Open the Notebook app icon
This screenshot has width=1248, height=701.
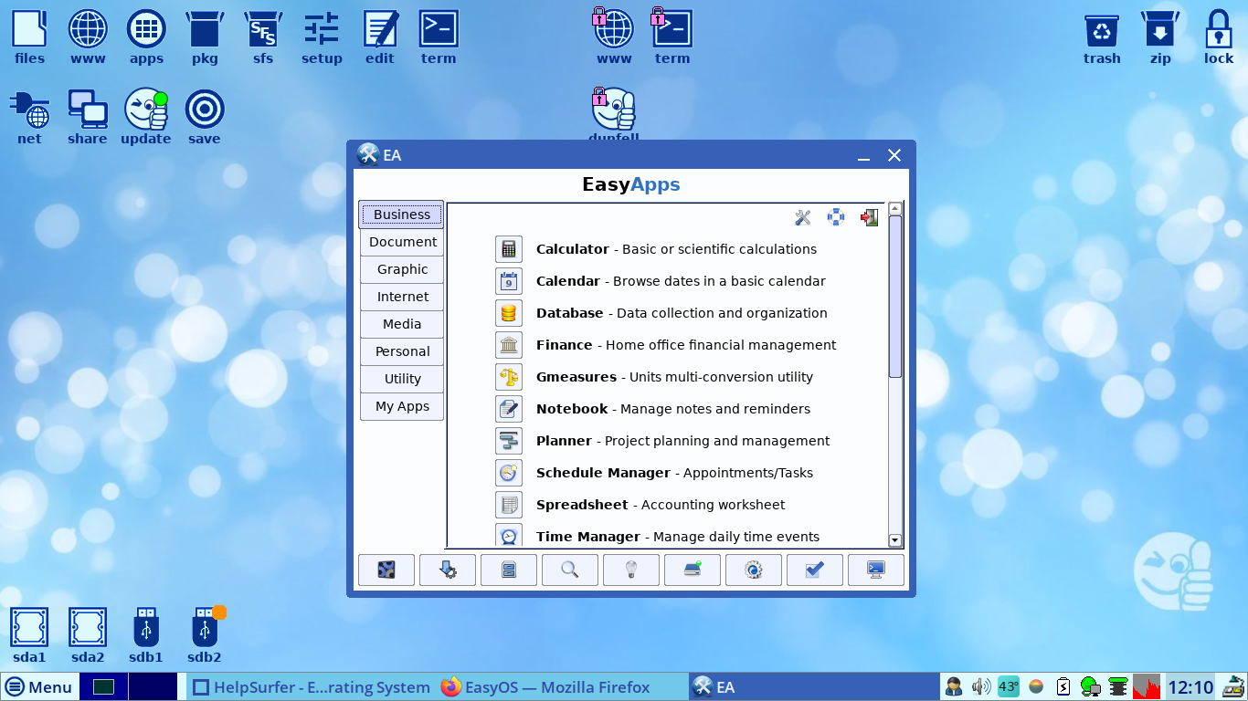pos(509,409)
